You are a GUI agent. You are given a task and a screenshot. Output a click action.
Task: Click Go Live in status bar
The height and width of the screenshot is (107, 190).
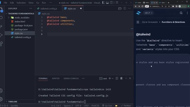coord(107,106)
